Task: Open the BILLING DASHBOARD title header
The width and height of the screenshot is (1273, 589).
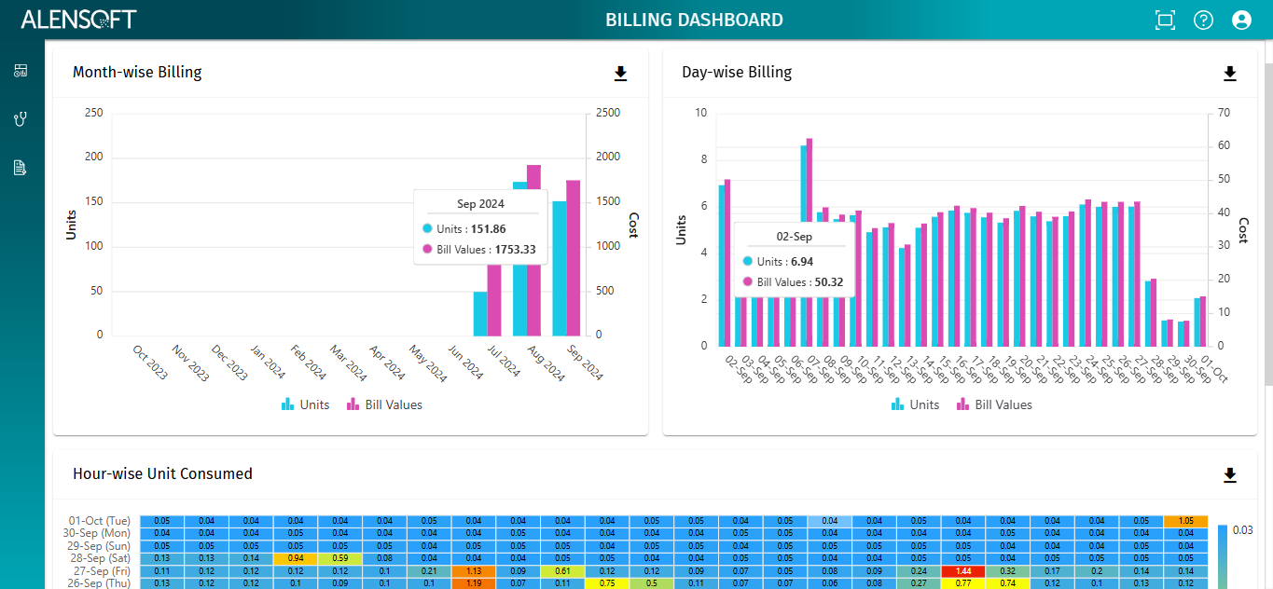Action: click(x=695, y=20)
